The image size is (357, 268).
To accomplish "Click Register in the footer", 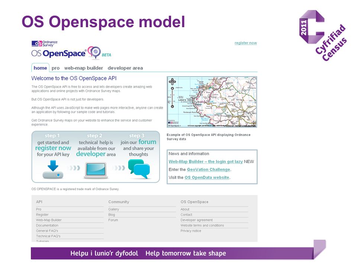I will point(42,215).
